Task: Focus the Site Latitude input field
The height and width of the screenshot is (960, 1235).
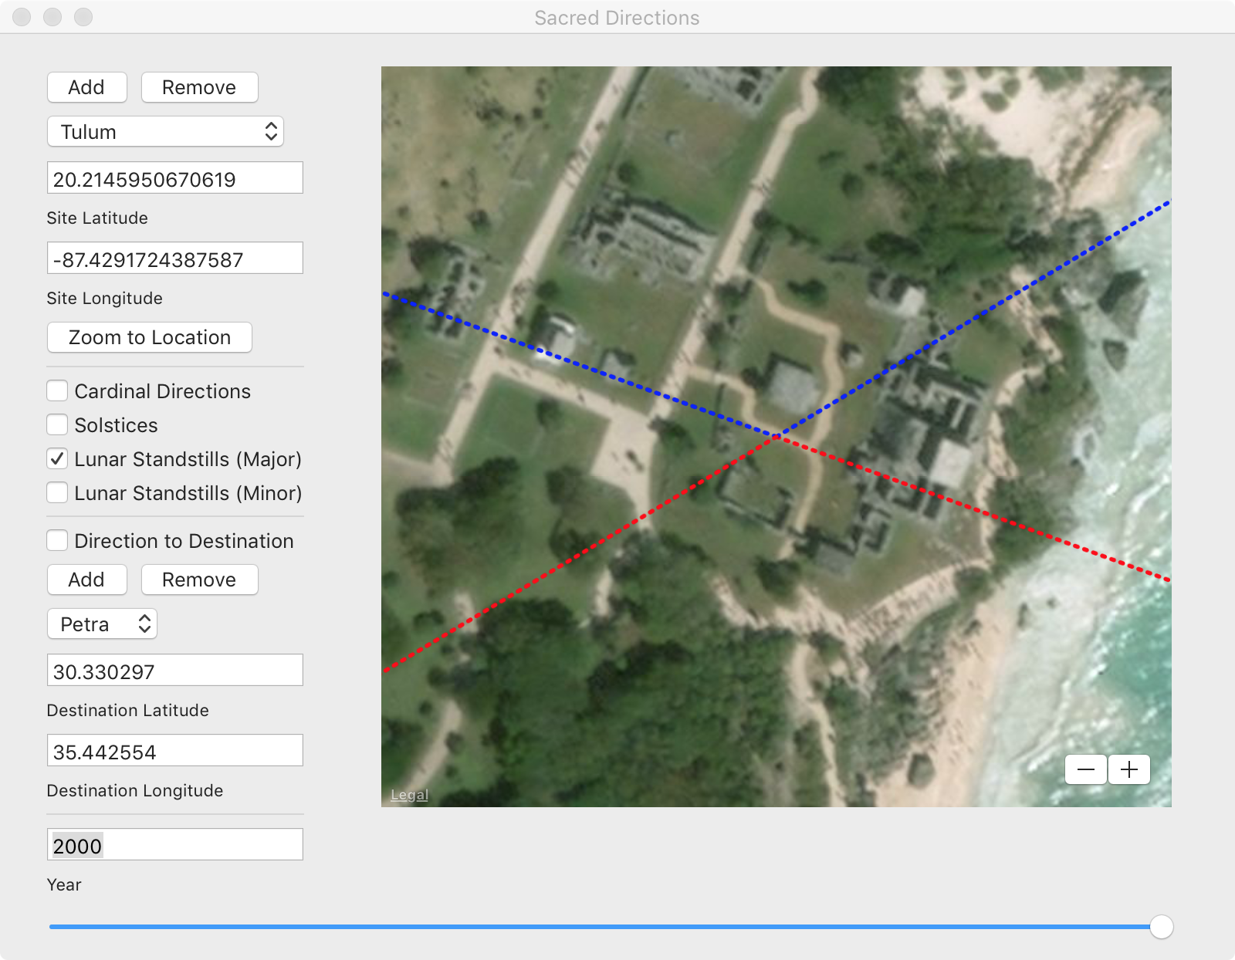Action: point(174,178)
